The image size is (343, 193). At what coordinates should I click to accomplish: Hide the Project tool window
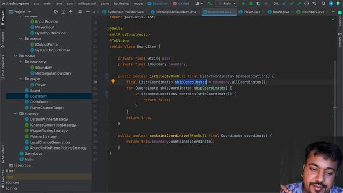click(87, 12)
